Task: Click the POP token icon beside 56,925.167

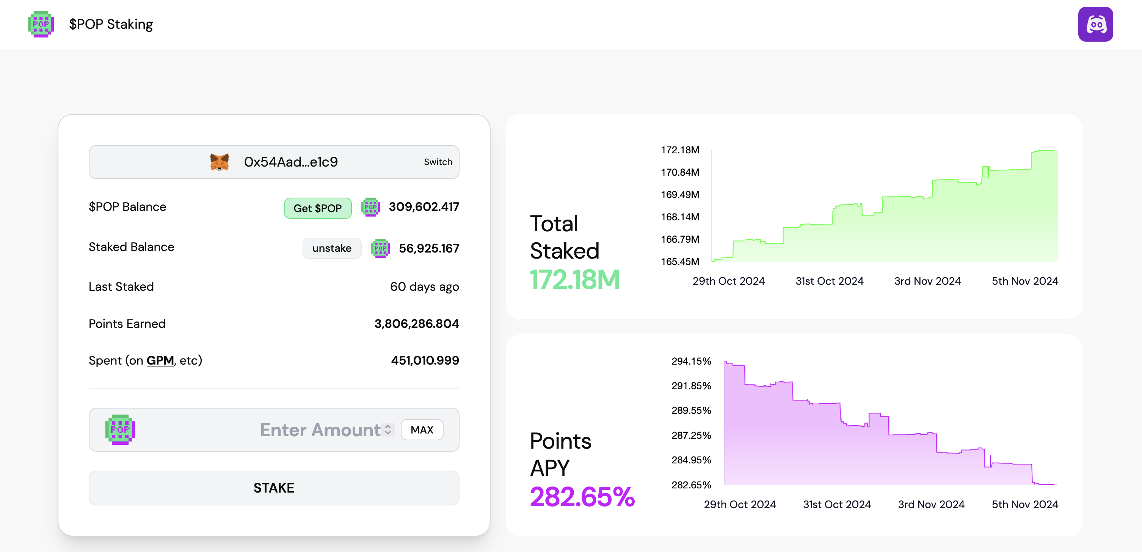Action: 380,248
